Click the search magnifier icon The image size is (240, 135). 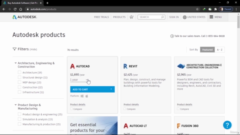tap(162, 17)
